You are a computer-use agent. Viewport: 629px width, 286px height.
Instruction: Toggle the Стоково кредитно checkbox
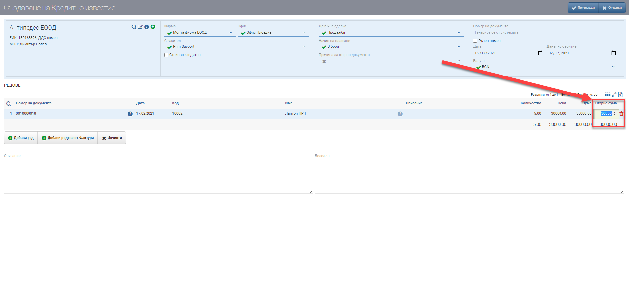(167, 55)
